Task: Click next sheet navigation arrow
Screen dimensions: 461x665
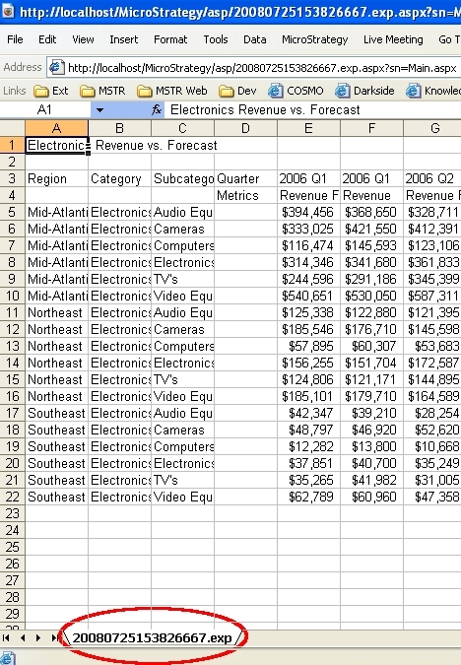Action: point(38,637)
